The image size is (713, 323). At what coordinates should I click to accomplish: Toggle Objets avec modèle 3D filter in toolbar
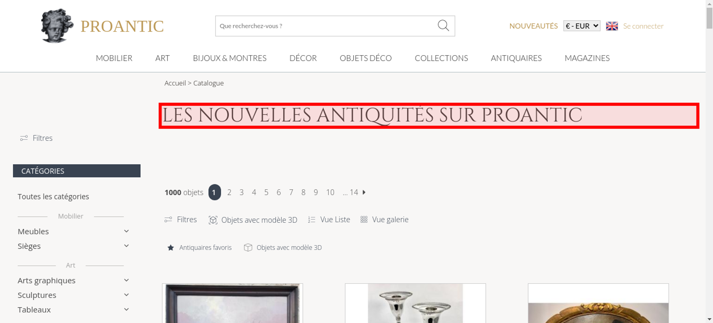tap(253, 220)
